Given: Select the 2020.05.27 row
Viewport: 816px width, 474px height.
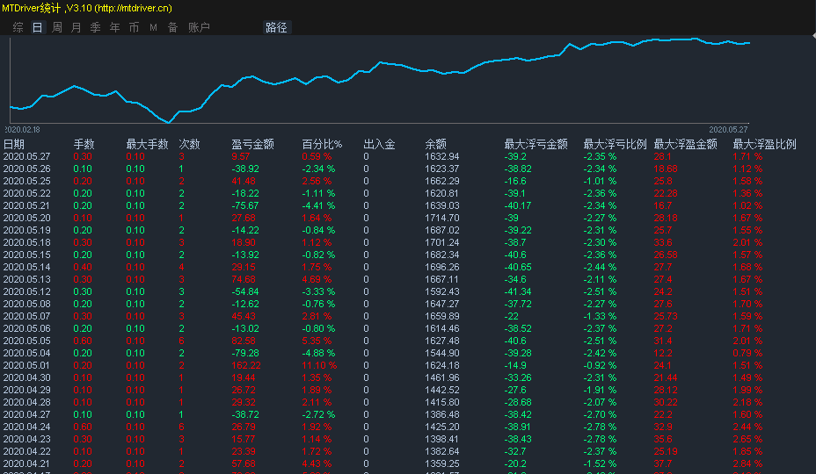Looking at the screenshot, I should (27, 156).
